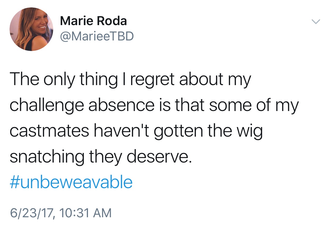Follow the #unbeweavable hashtag link
Viewport: 329px width, 231px height.
[71, 182]
